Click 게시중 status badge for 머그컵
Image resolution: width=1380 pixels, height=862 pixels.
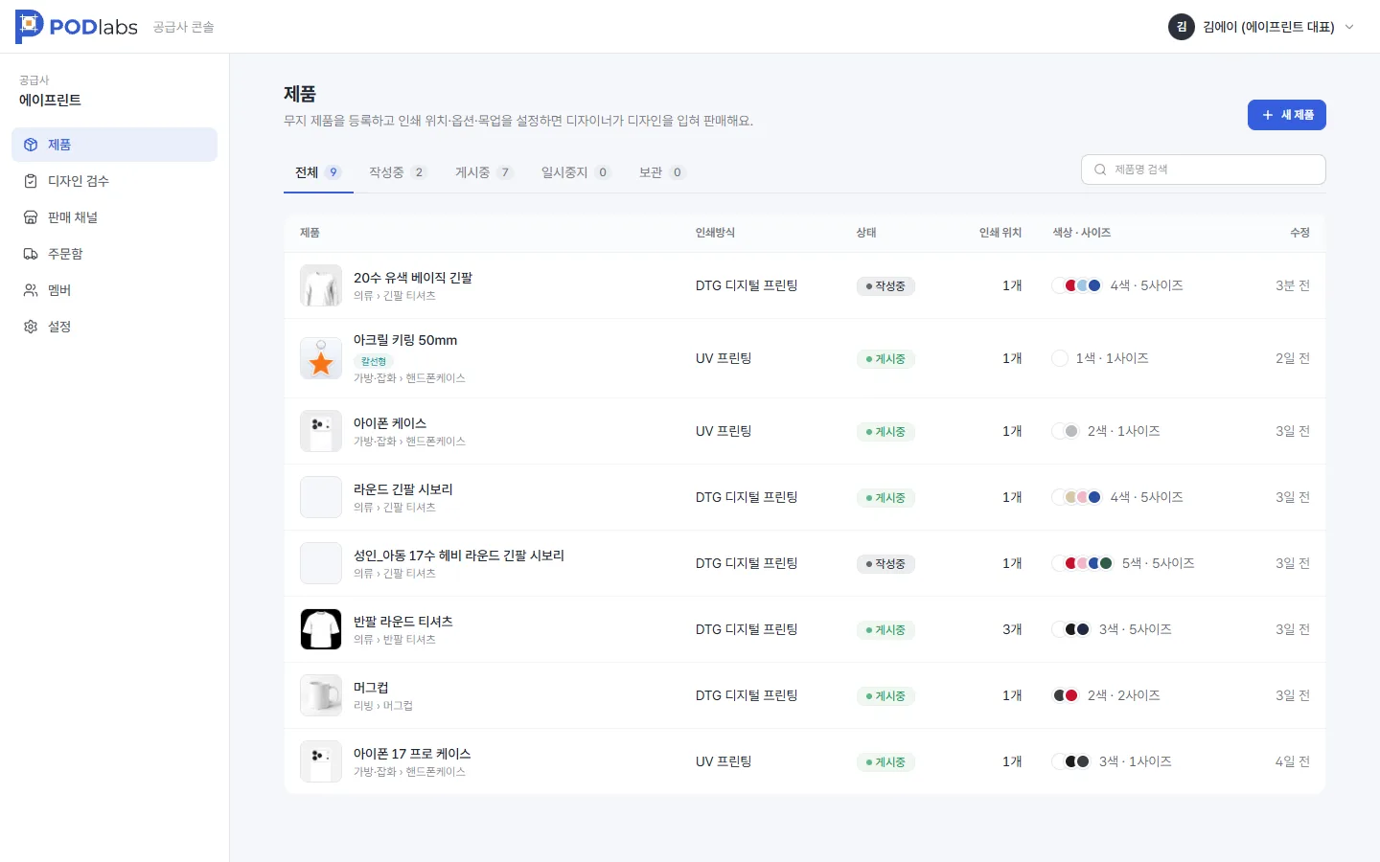click(x=885, y=696)
